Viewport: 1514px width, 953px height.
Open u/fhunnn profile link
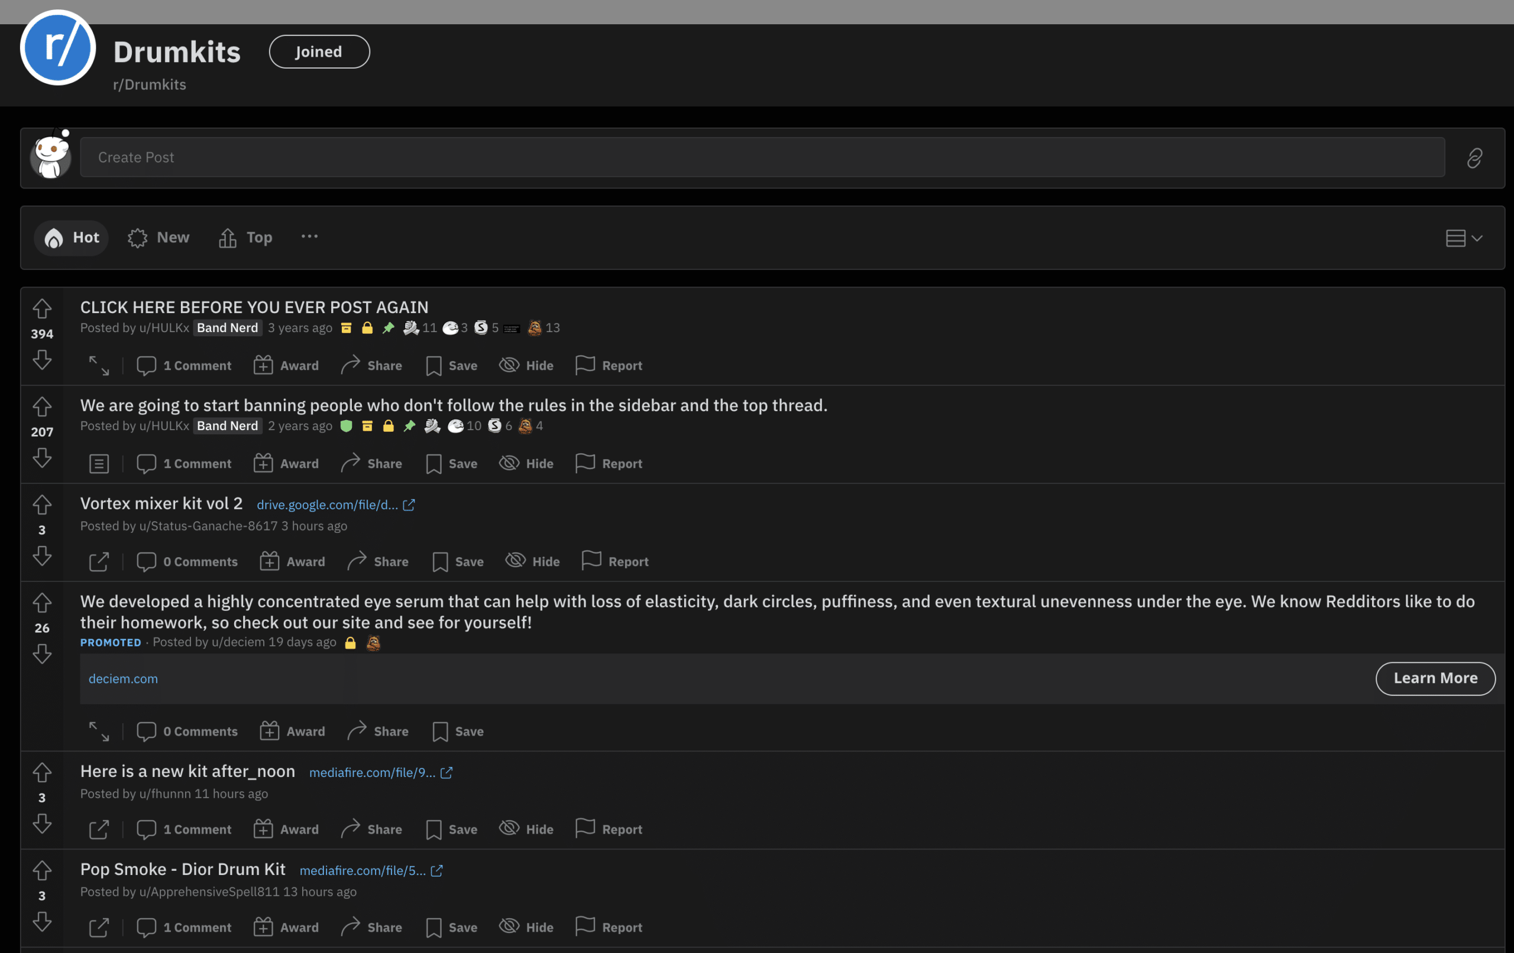coord(165,793)
